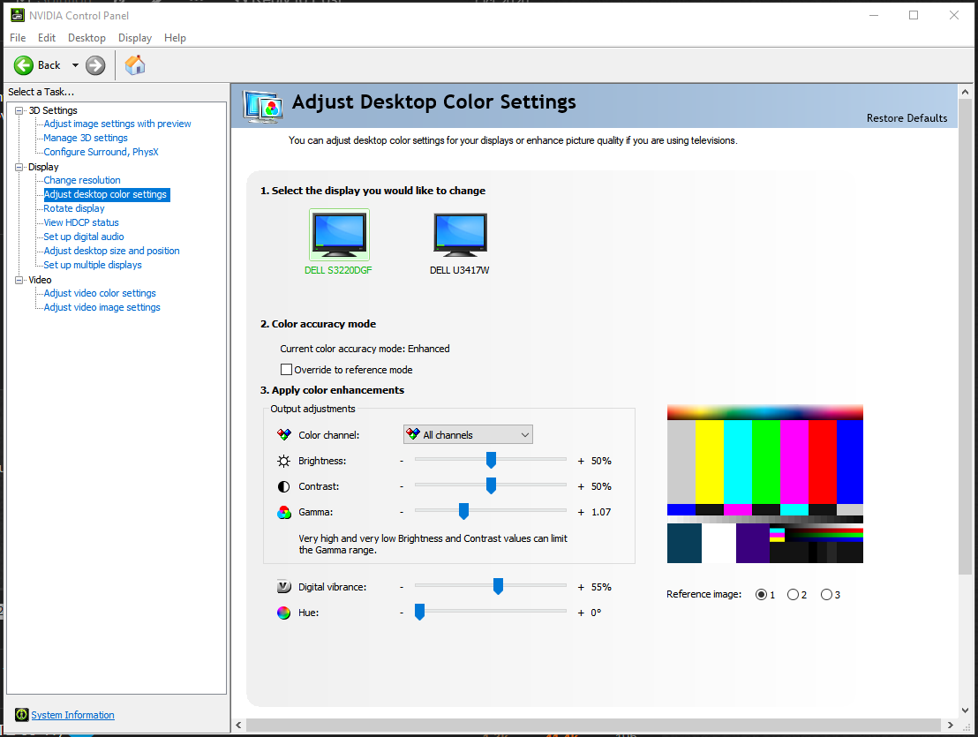Click the Contrast slider handle

pyautogui.click(x=491, y=485)
